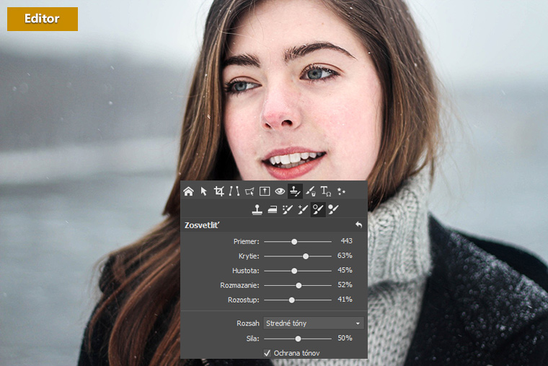The width and height of the screenshot is (548, 366).
Task: Click the Rozsah label
Action: 248,323
